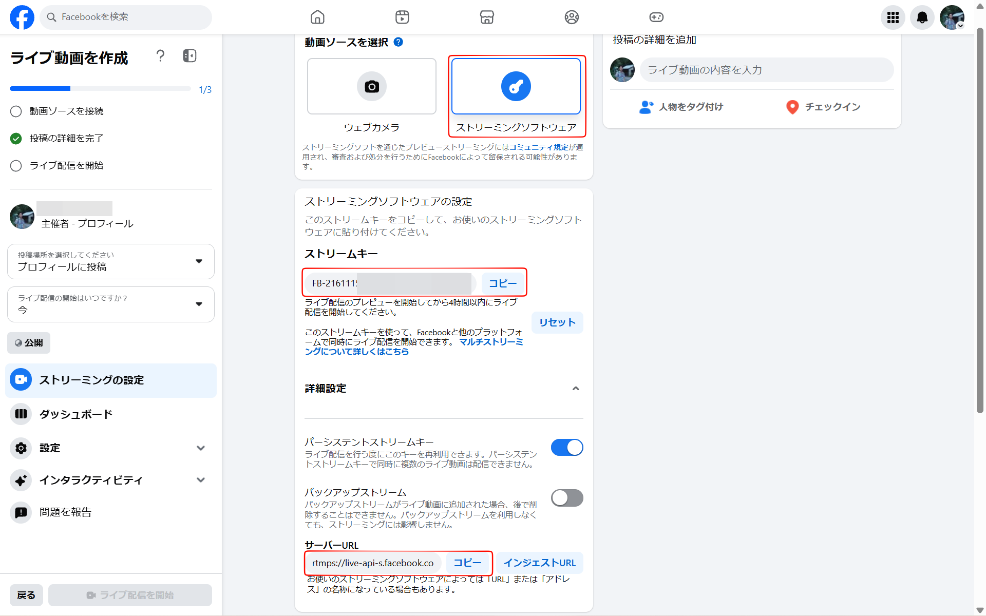Open the Groups tab icon
The width and height of the screenshot is (986, 616).
572,17
